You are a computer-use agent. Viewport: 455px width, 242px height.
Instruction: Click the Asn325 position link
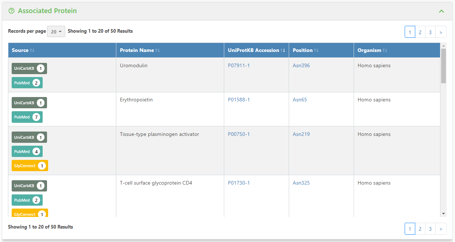point(301,183)
